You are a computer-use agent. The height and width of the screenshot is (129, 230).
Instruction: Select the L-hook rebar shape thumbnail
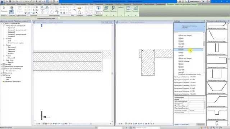tap(217, 62)
